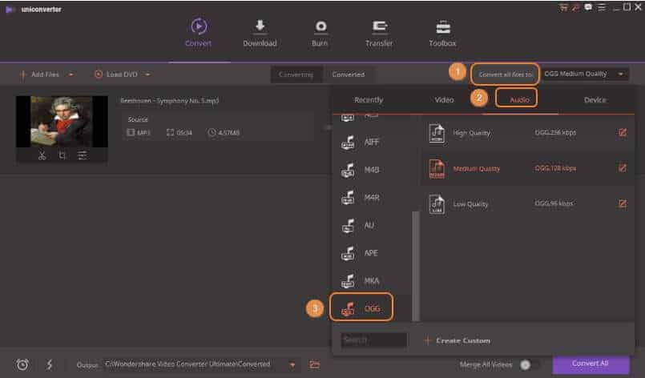
Task: Click the Load DVD button
Action: pyautogui.click(x=116, y=74)
